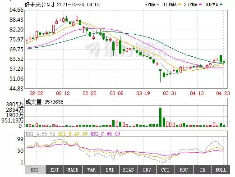Click the 30PMA legend label
The height and width of the screenshot is (177, 235).
212,5
